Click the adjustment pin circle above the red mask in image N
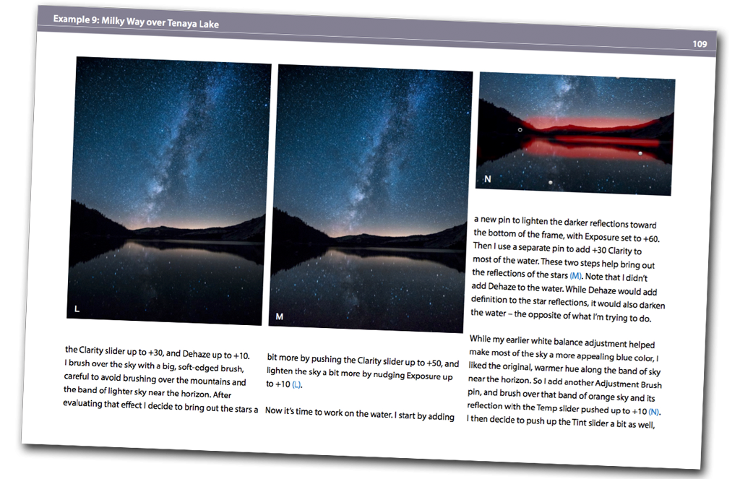 pyautogui.click(x=520, y=129)
